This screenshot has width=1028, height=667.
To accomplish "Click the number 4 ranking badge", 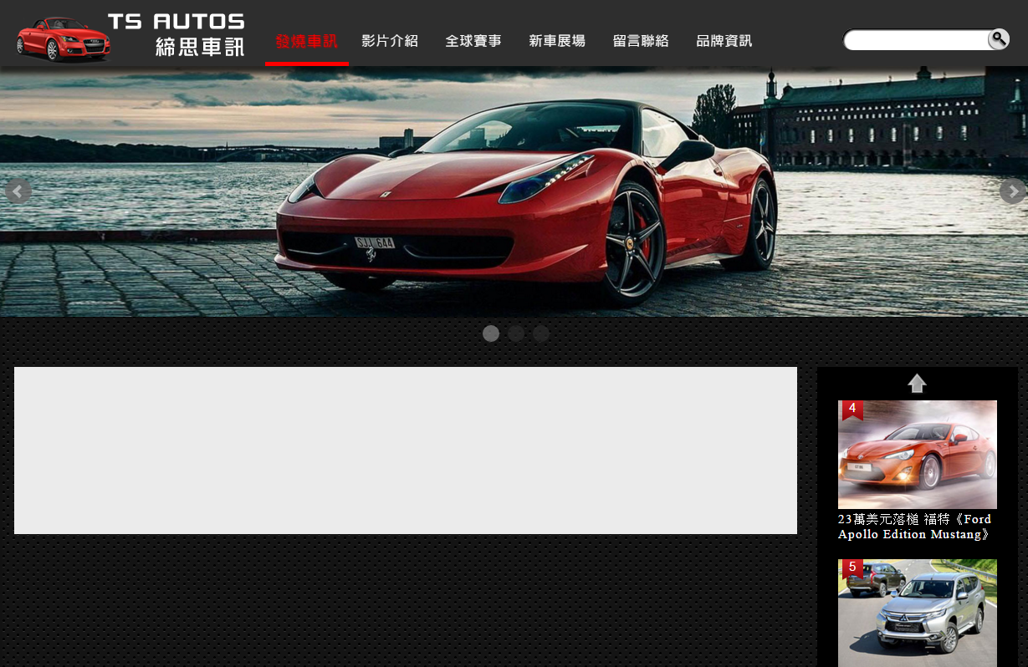I will point(852,409).
